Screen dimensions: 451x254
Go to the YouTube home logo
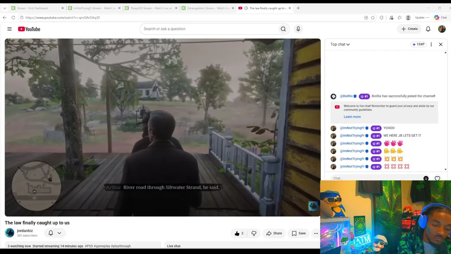click(29, 29)
